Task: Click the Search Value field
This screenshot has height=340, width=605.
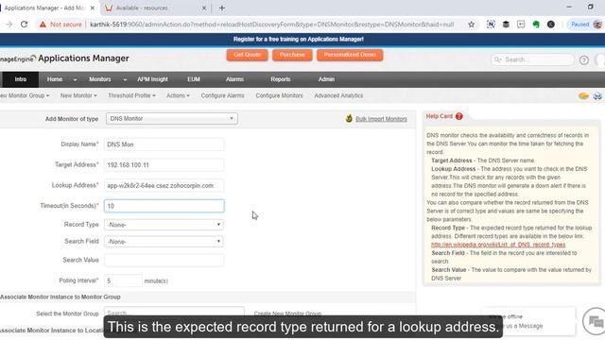Action: [164, 261]
